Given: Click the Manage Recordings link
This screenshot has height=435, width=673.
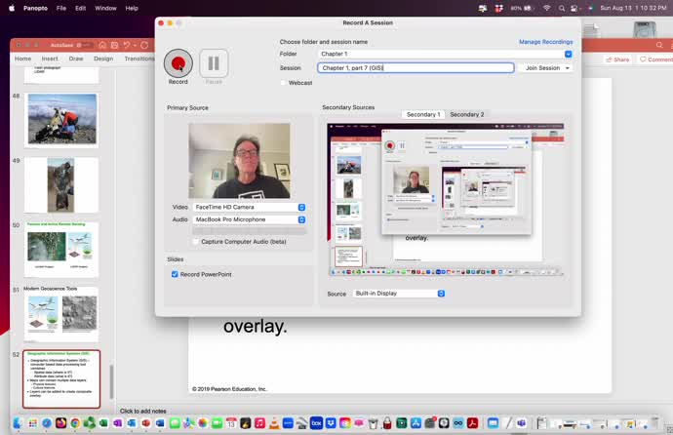Looking at the screenshot, I should [x=545, y=42].
